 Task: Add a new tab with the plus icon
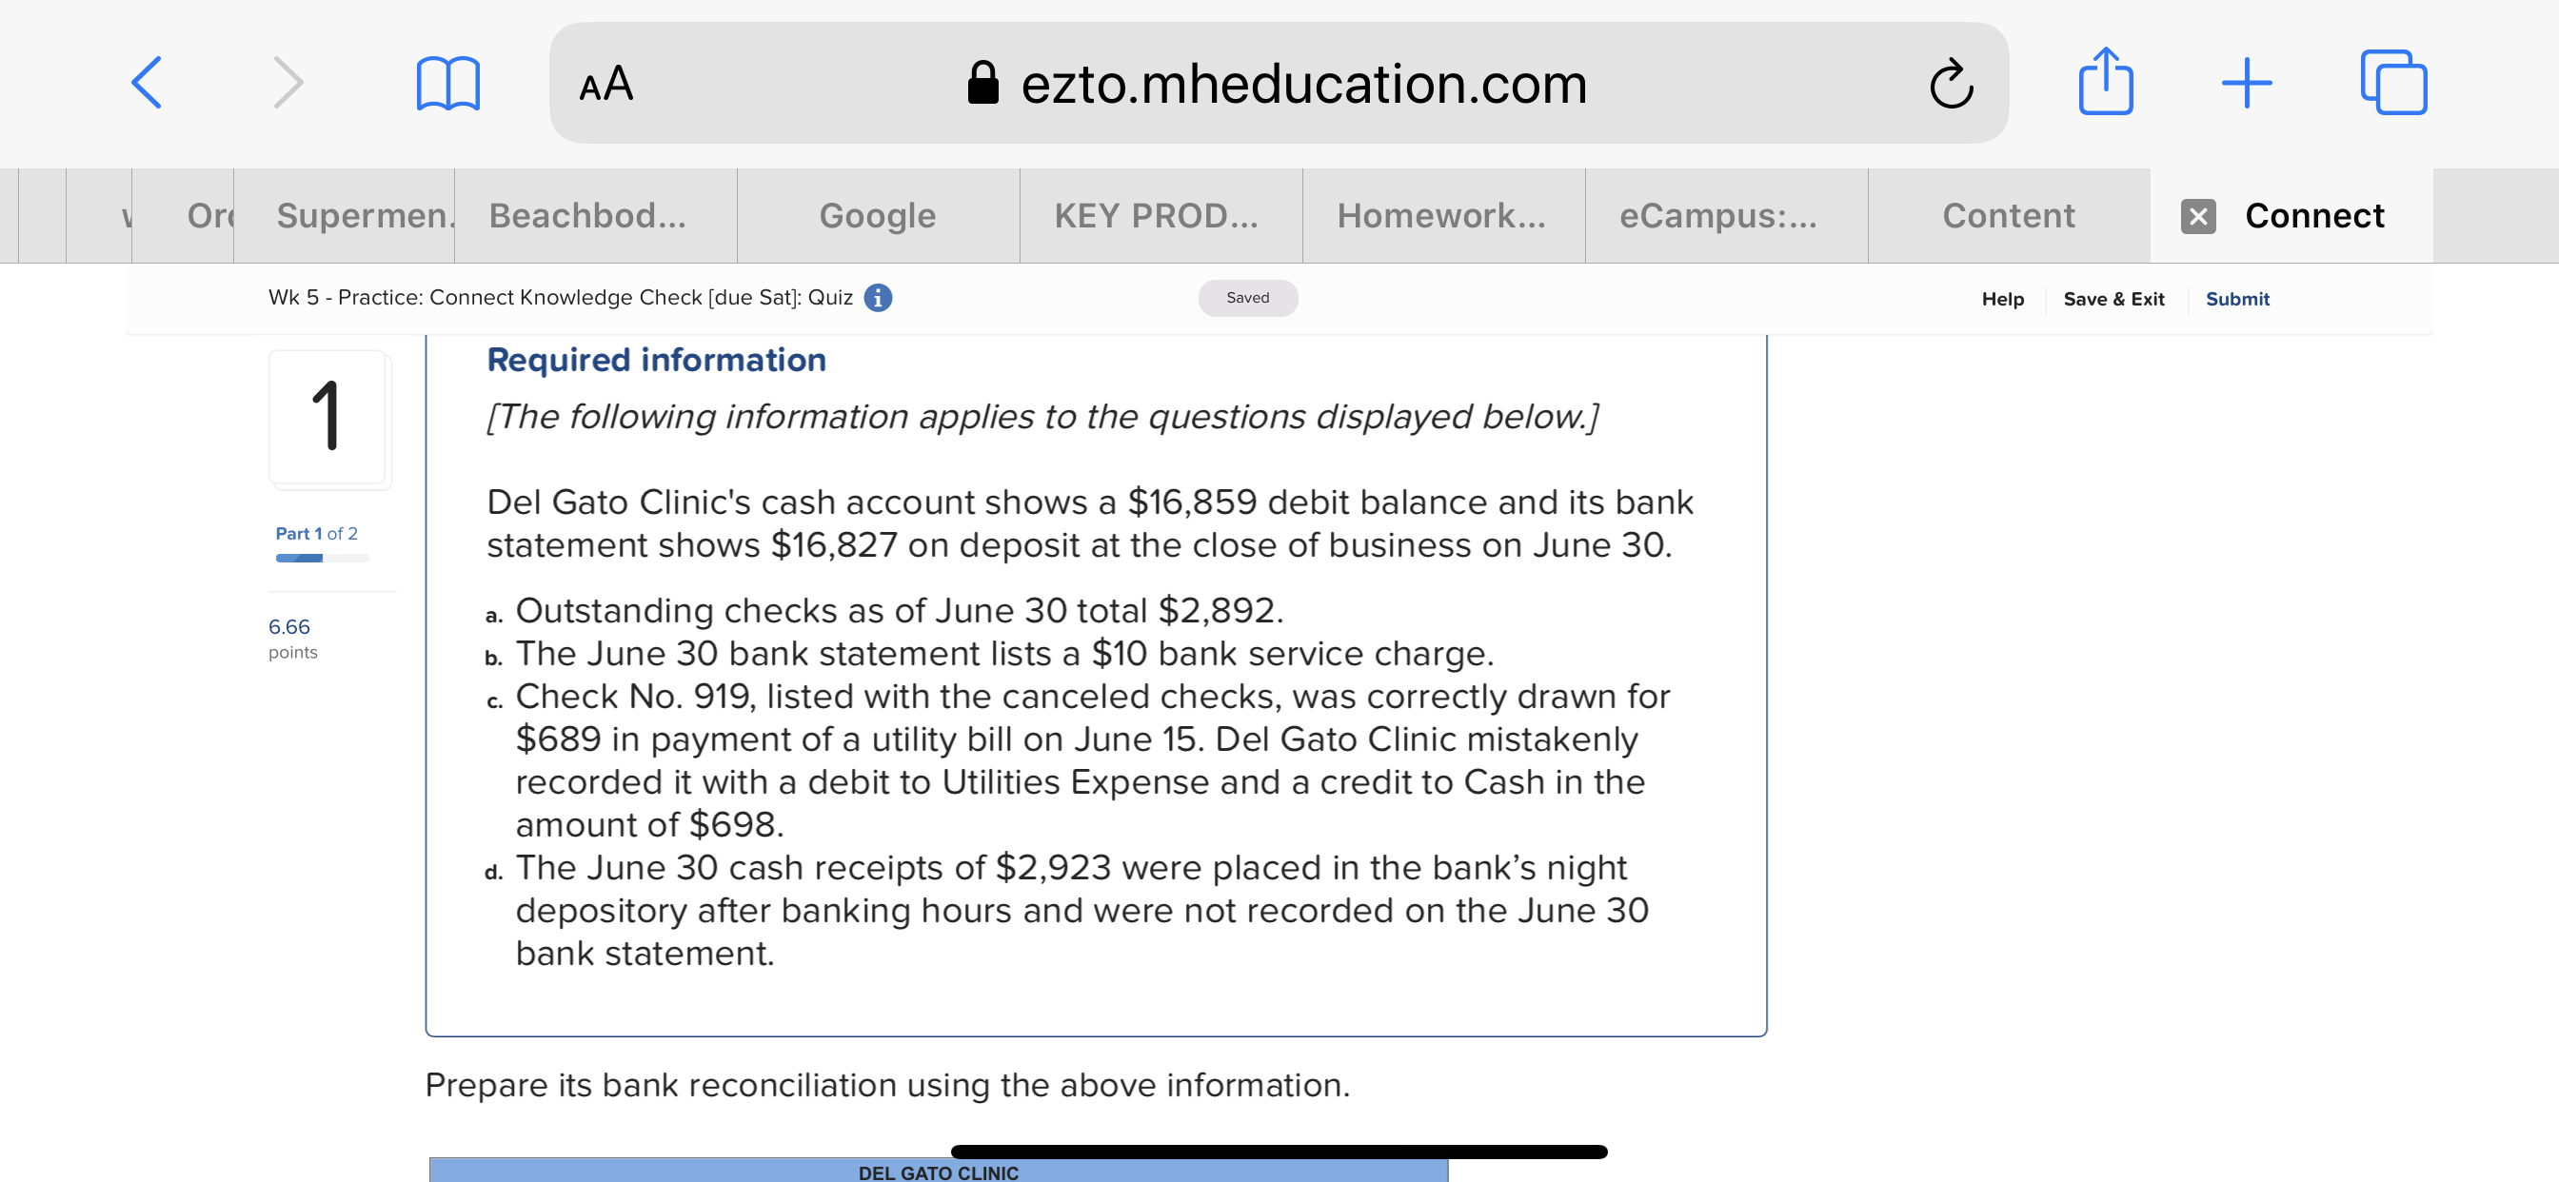click(2246, 84)
